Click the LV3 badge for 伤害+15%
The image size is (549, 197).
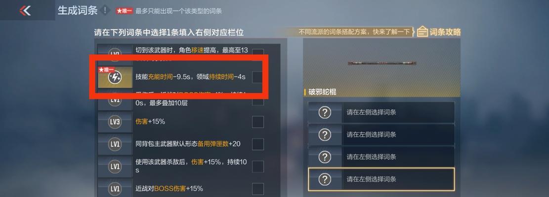tap(115, 122)
